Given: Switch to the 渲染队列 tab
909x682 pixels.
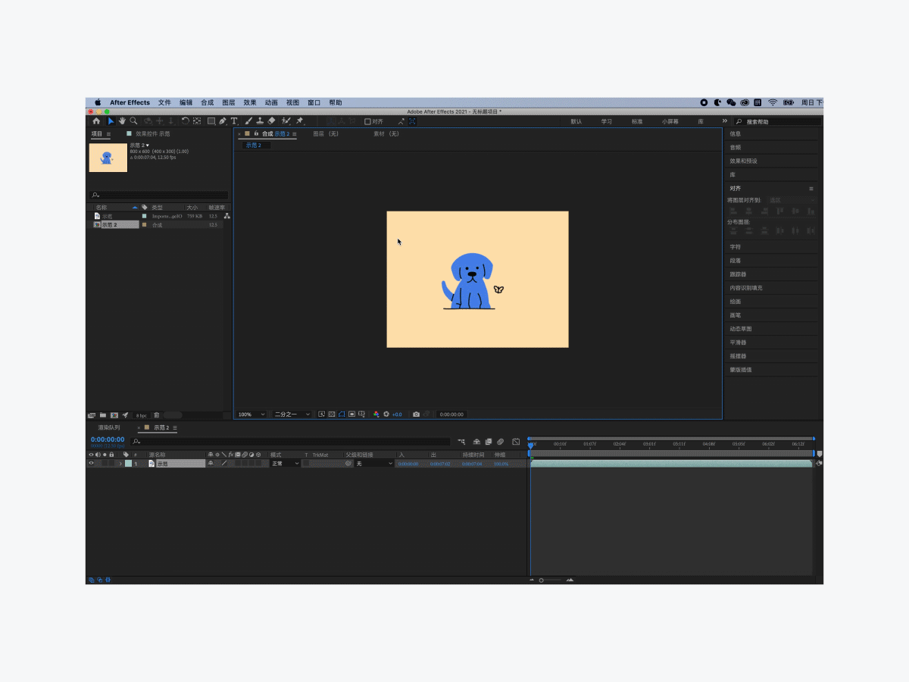Looking at the screenshot, I should [109, 428].
